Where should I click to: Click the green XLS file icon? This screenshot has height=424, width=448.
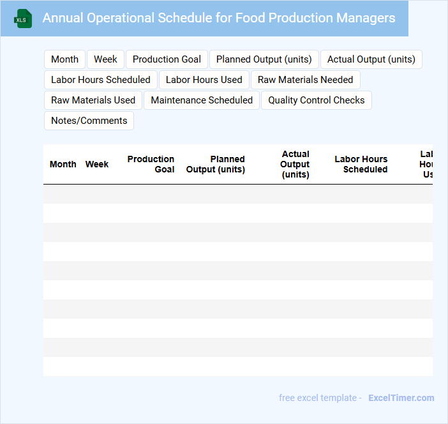point(23,19)
